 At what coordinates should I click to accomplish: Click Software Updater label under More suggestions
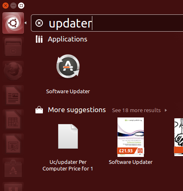131,162
